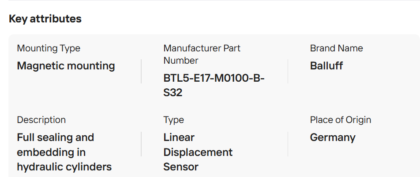Click the S32 suffix of part number
Screen dimensions: 420x177
(x=173, y=93)
